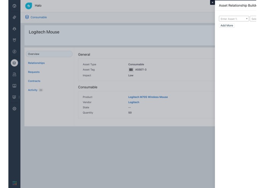This screenshot has height=188, width=265.
Task: Click the Product field label
Action: tap(87, 97)
